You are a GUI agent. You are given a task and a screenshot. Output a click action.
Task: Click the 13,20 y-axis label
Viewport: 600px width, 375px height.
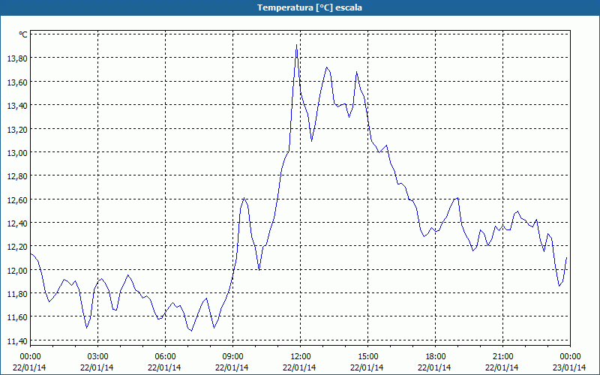16,129
